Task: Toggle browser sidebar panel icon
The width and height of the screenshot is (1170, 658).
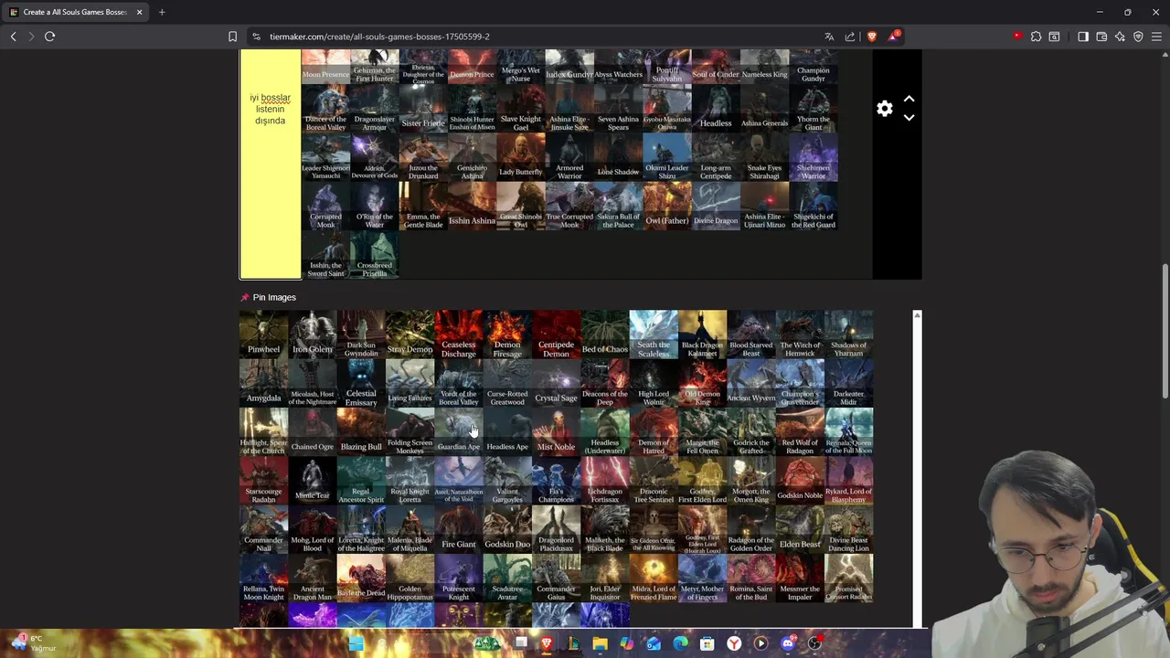Action: tap(1083, 37)
